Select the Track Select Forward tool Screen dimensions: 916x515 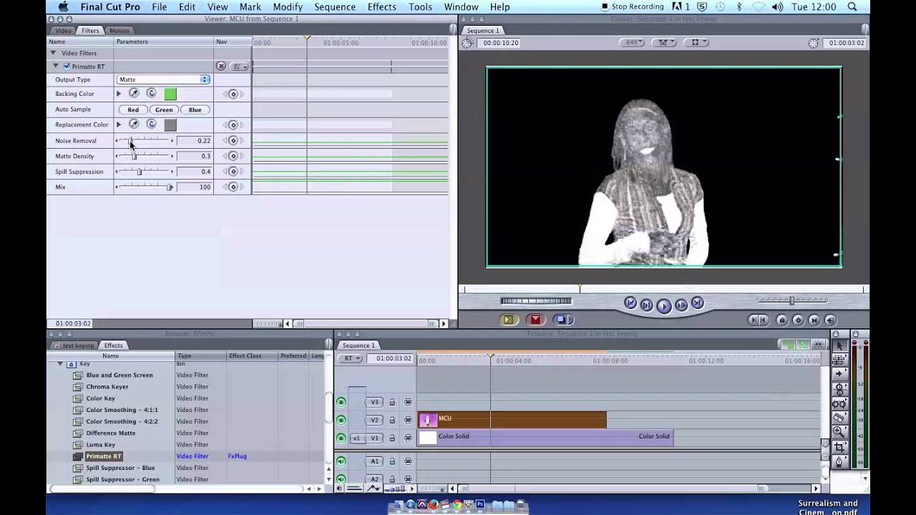839,374
